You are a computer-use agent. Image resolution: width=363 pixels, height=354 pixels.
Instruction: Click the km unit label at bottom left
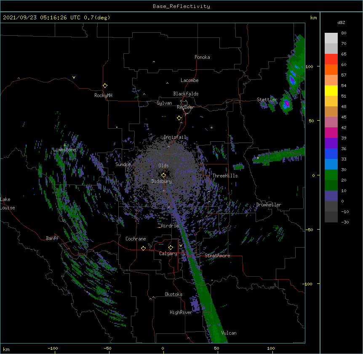[6, 349]
